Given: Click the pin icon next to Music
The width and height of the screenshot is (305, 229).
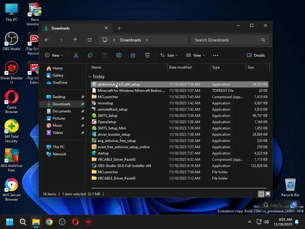Looking at the screenshot, I should (83, 126).
